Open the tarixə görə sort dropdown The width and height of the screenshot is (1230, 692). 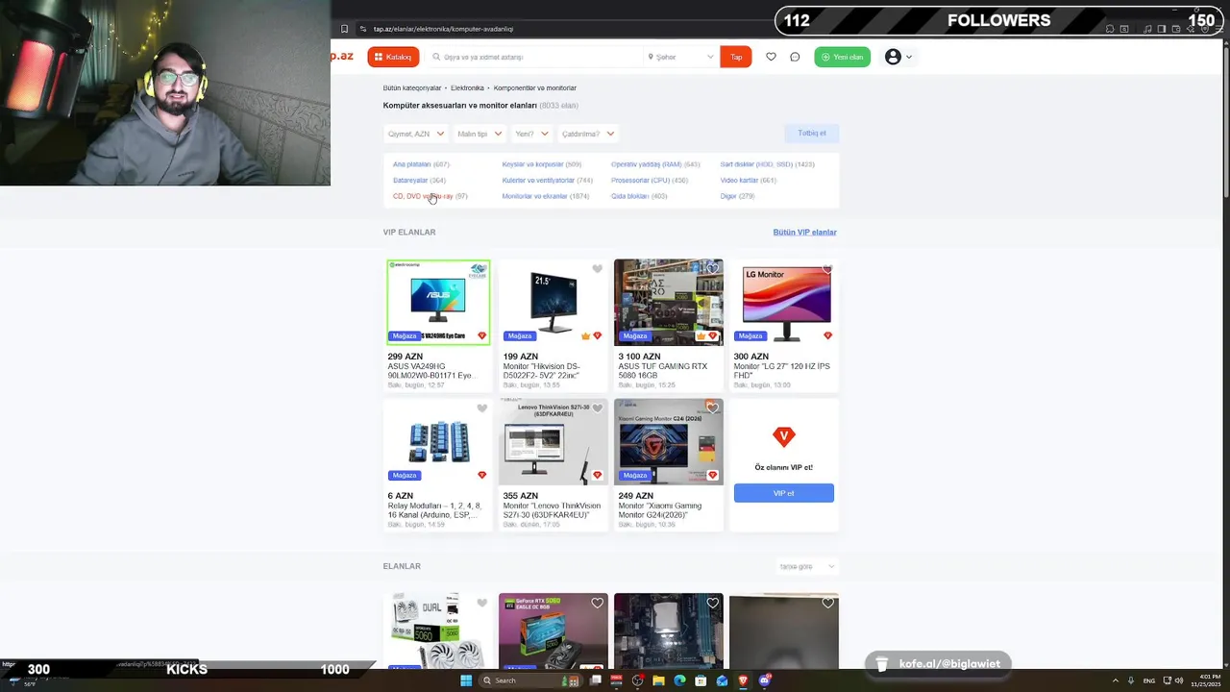click(x=807, y=566)
